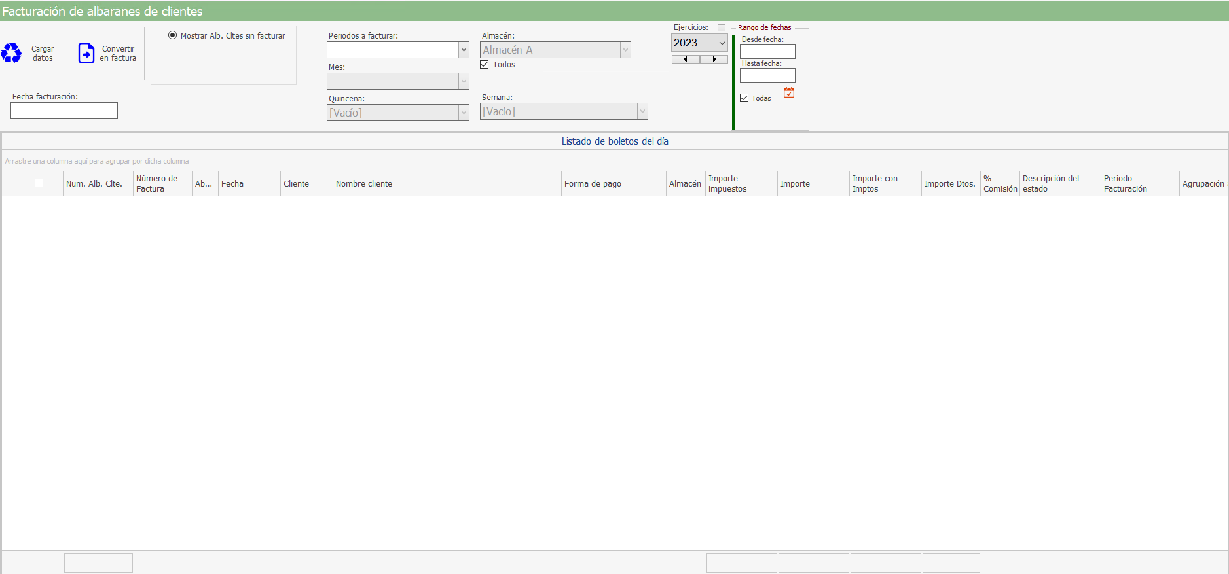Toggle the Ejercicios checkbox
This screenshot has height=574, width=1229.
tap(722, 28)
